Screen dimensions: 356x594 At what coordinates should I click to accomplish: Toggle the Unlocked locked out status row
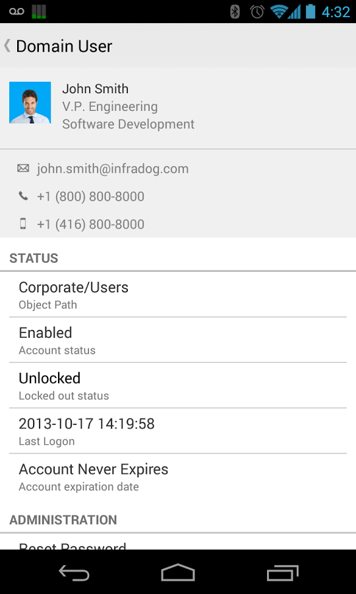(178, 385)
